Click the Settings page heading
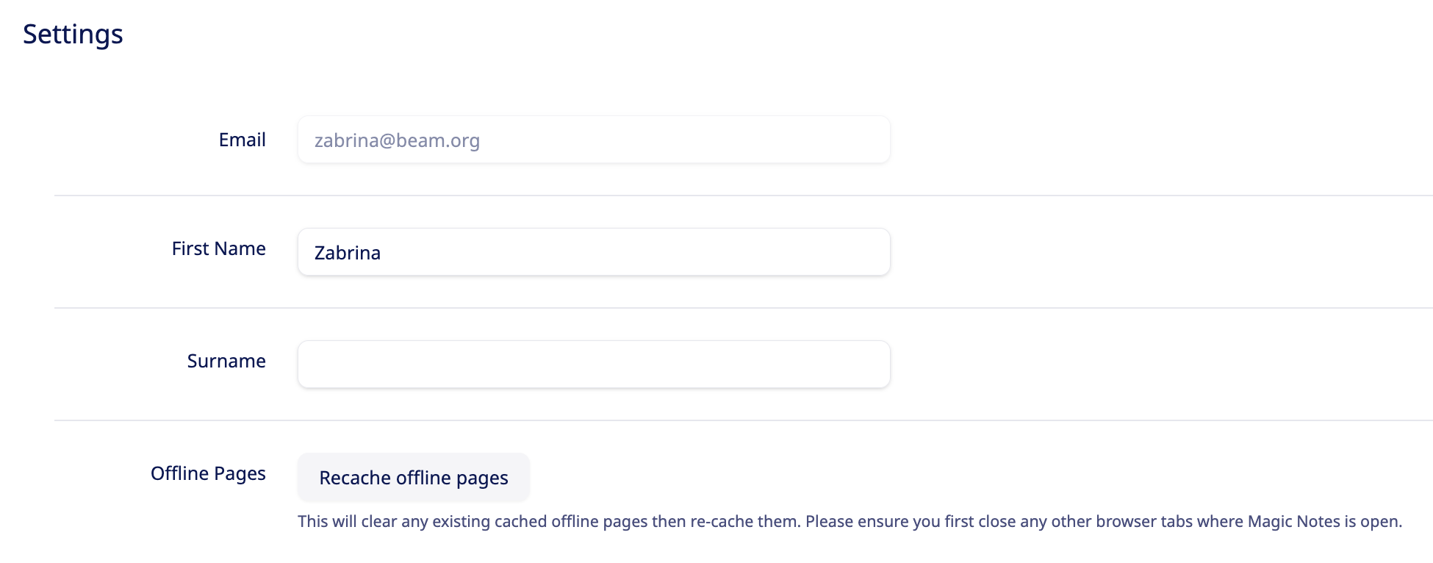 73,35
